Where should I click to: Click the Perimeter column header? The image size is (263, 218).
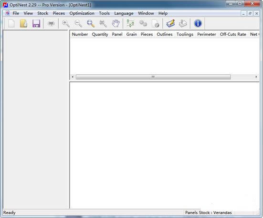point(207,34)
